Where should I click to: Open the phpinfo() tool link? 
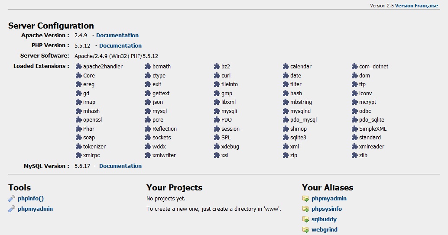click(31, 199)
